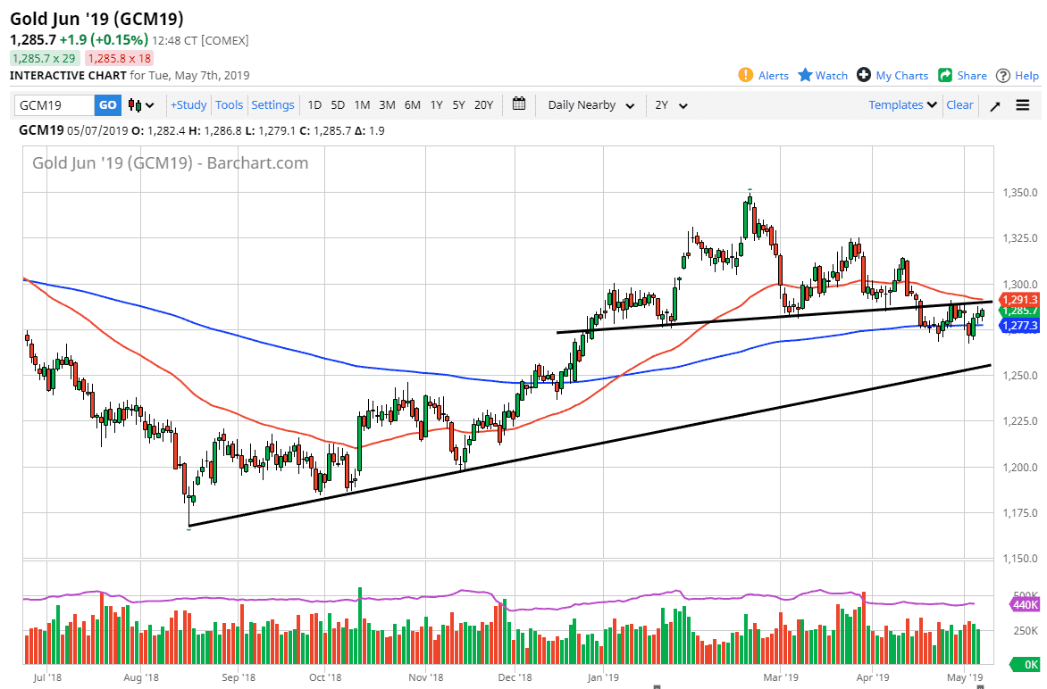The image size is (1047, 689).
Task: Open the Tools menu
Action: point(229,104)
